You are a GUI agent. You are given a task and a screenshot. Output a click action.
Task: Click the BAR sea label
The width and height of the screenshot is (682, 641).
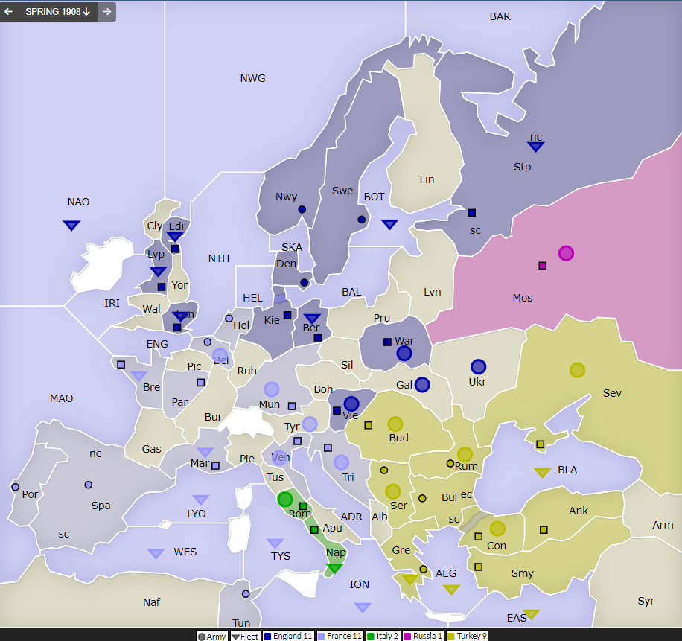(x=500, y=16)
